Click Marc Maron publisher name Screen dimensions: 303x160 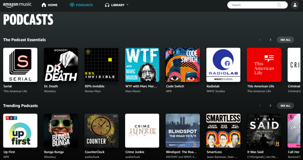pos(133,91)
